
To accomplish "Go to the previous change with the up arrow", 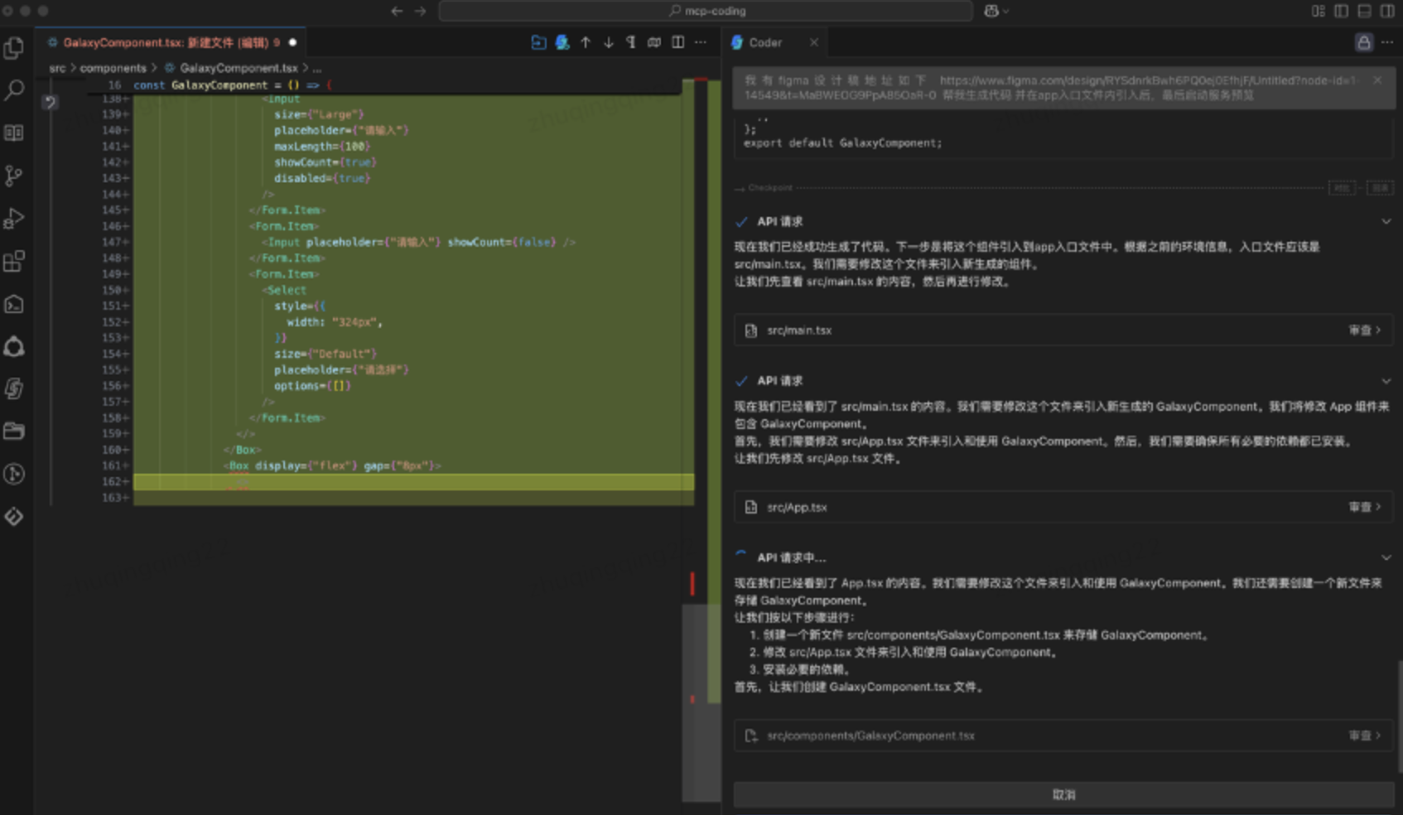I will click(586, 42).
